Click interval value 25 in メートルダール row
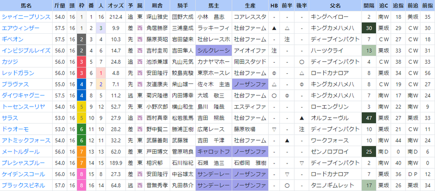The image size is (435, 191). pyautogui.click(x=369, y=152)
